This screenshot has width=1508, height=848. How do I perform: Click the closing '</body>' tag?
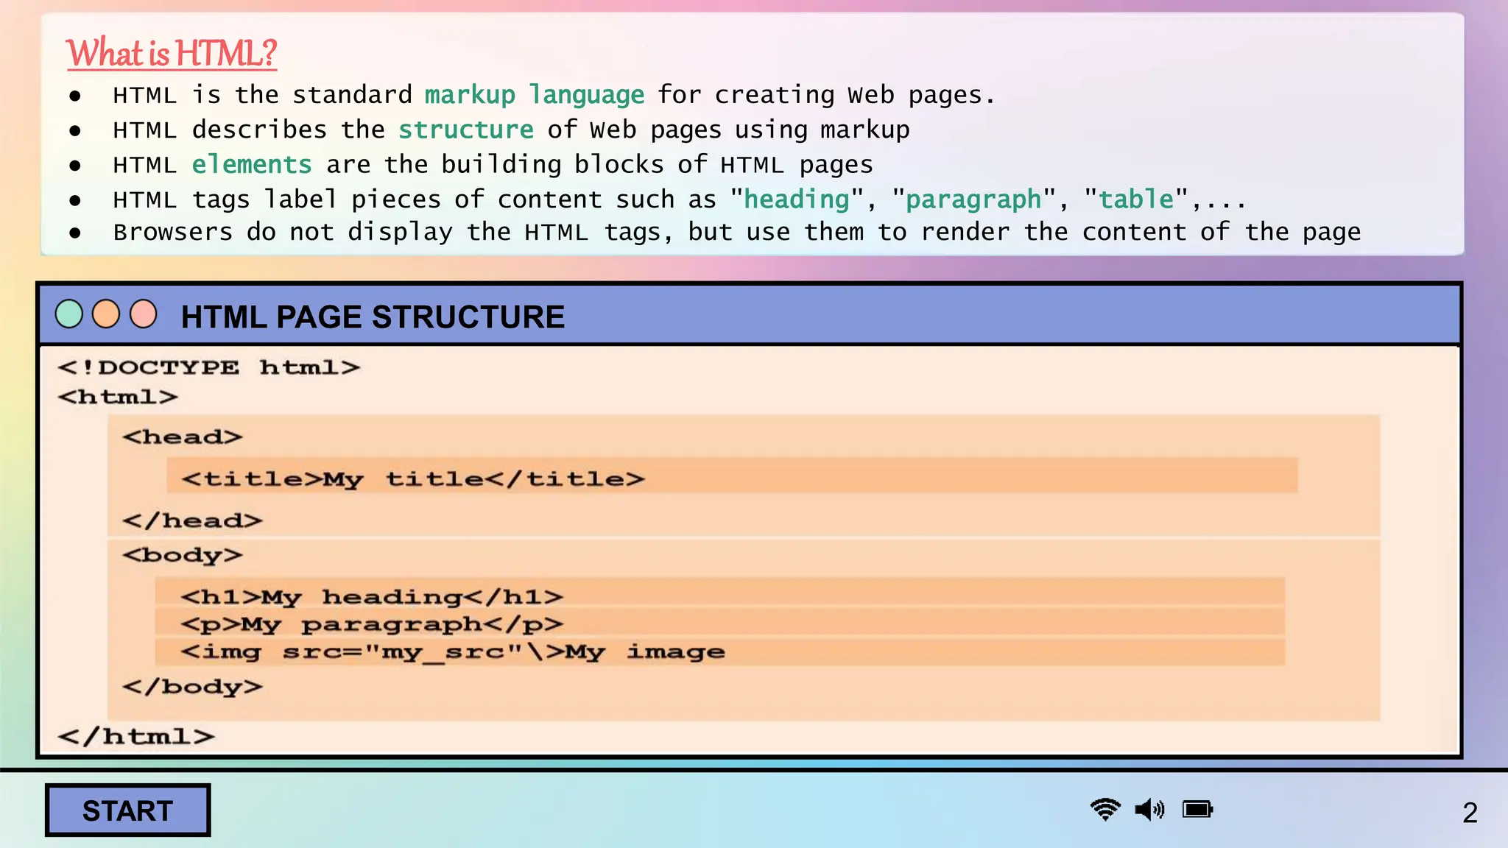(192, 687)
